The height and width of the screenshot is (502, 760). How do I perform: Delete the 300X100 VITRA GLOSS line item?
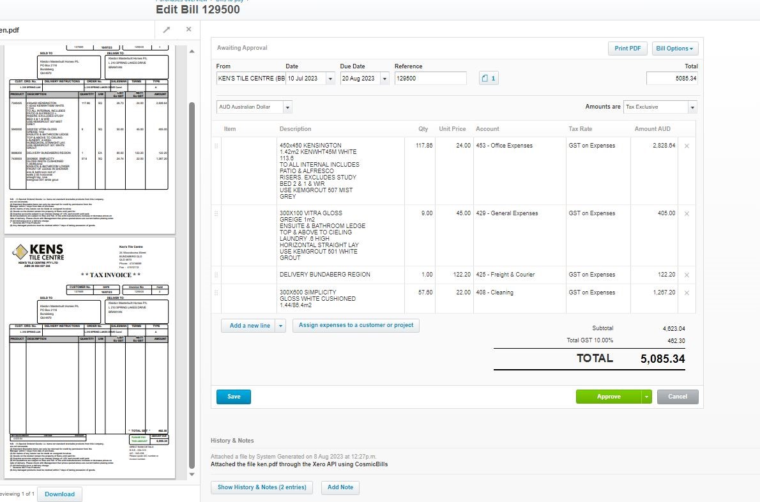pyautogui.click(x=687, y=214)
